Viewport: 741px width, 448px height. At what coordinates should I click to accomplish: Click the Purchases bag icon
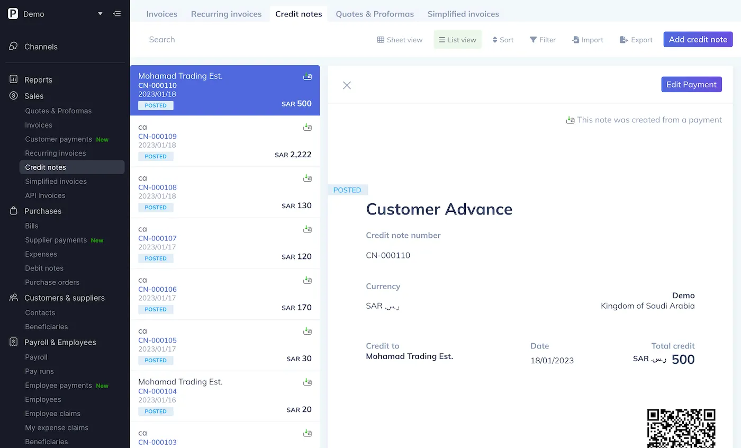[14, 211]
